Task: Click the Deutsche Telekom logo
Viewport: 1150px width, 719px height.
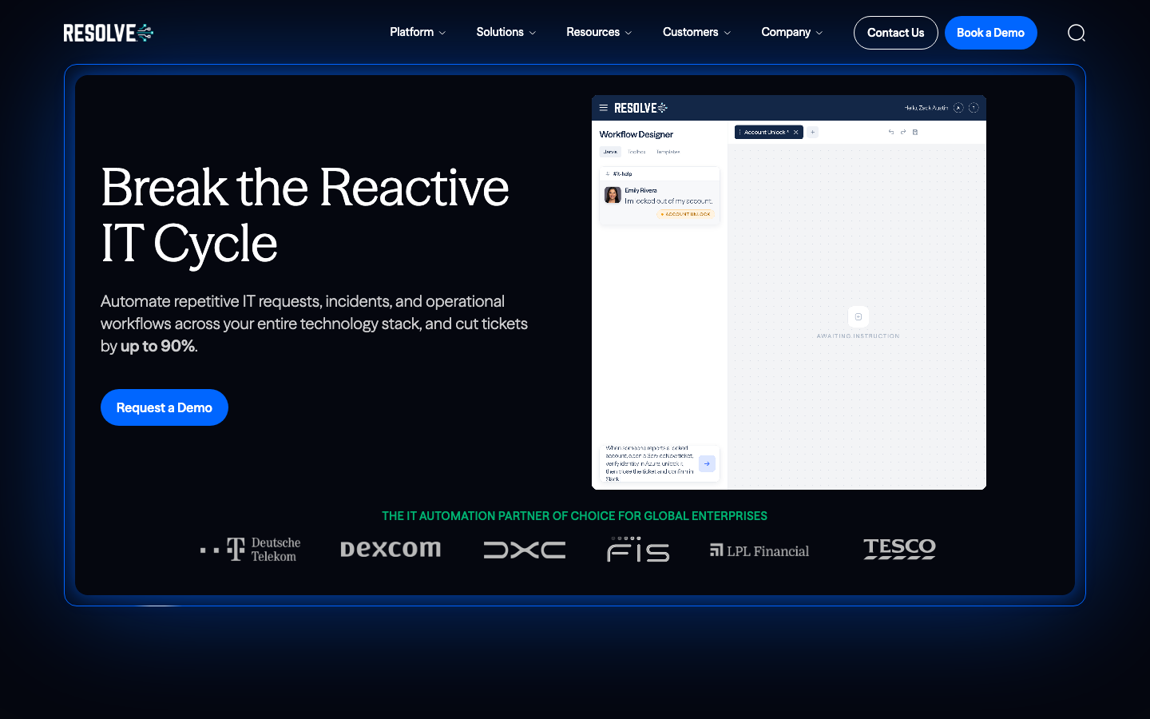Action: [x=251, y=550]
